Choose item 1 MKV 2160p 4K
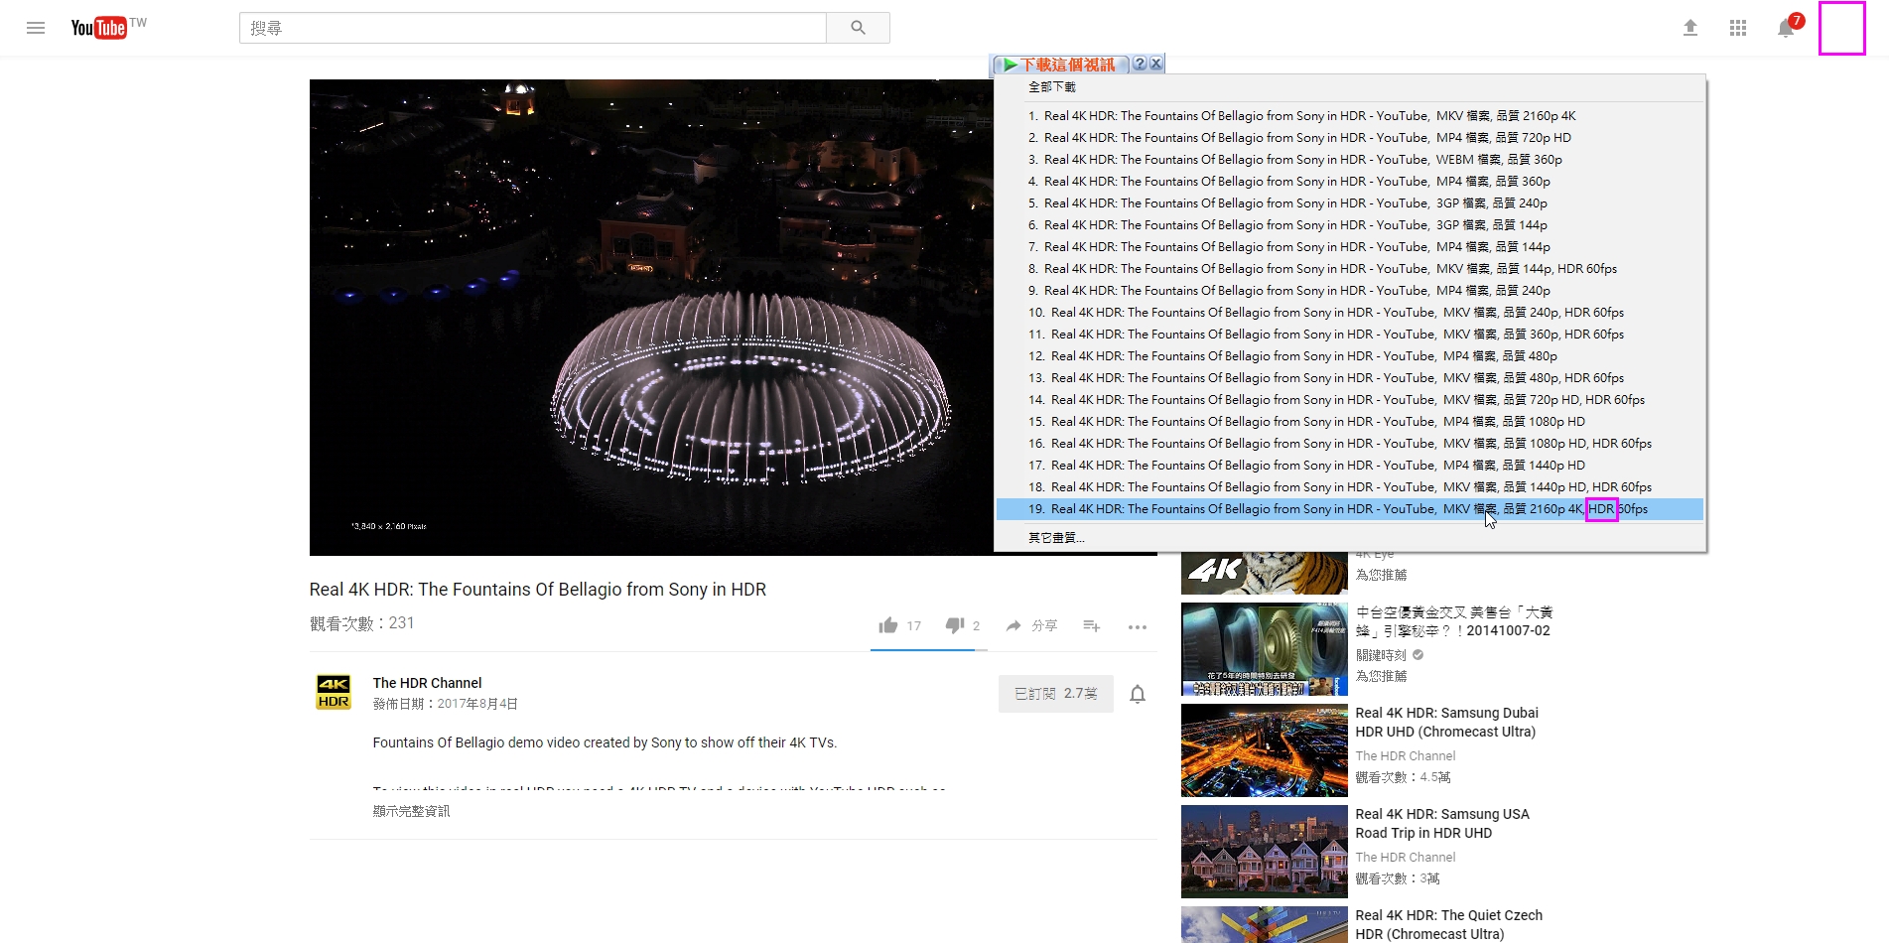The height and width of the screenshot is (943, 1889). tap(1350, 116)
